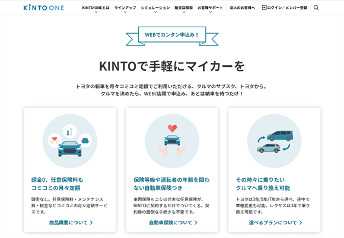Go to 法人のお客様へ page
This screenshot has width=344, height=238.
242,8
